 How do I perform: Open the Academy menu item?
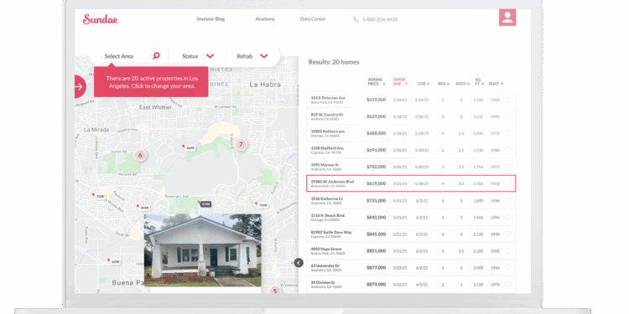(x=265, y=18)
